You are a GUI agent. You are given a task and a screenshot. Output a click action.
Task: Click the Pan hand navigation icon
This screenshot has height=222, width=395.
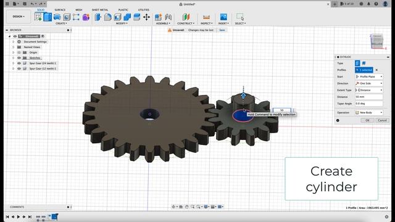[x=186, y=207]
